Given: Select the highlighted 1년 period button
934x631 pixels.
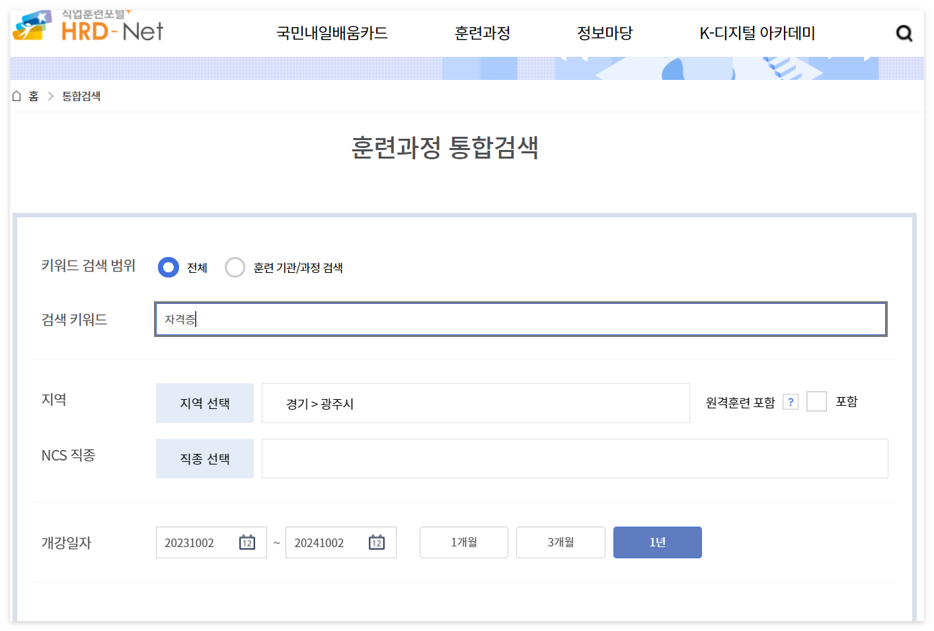Looking at the screenshot, I should (657, 542).
